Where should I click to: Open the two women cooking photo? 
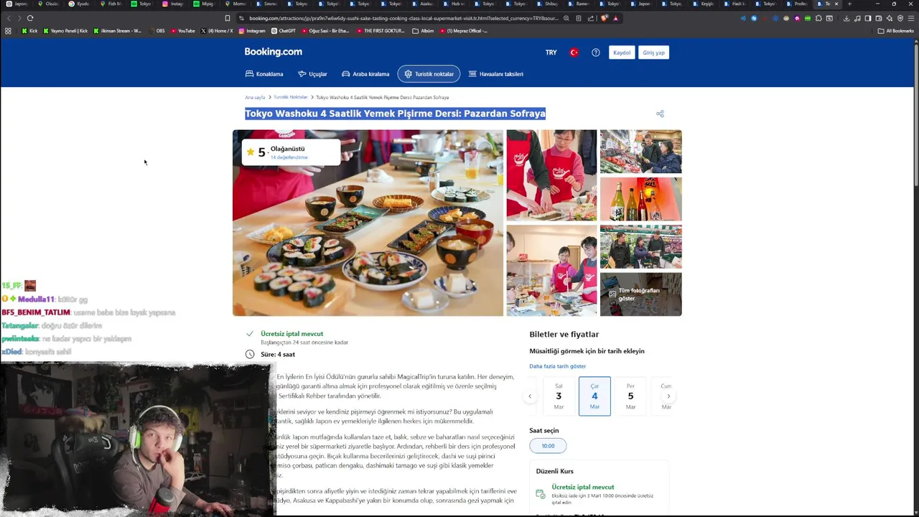coord(551,270)
